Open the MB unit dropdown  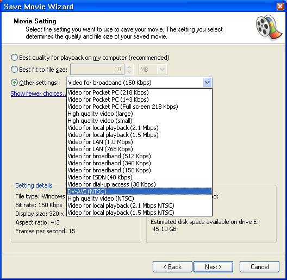tap(153, 70)
